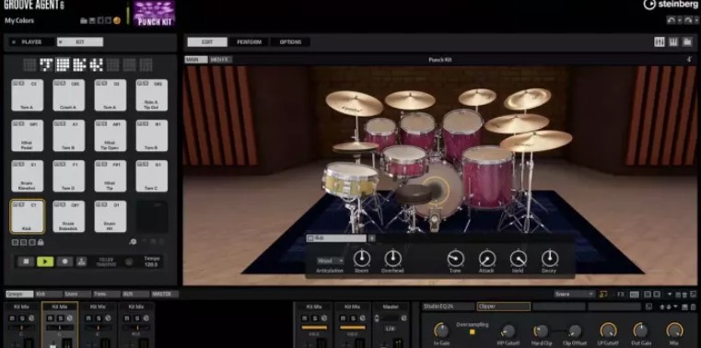This screenshot has height=348, width=701.
Task: Click the plus icon beside Kick name field
Action: coord(371,238)
